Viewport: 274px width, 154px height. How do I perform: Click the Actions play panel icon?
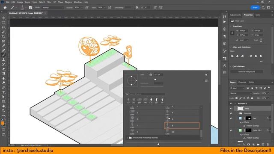tap(224, 22)
